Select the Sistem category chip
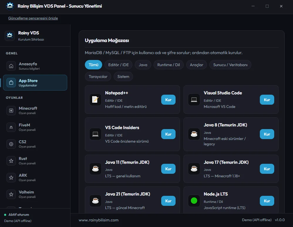 [123, 76]
